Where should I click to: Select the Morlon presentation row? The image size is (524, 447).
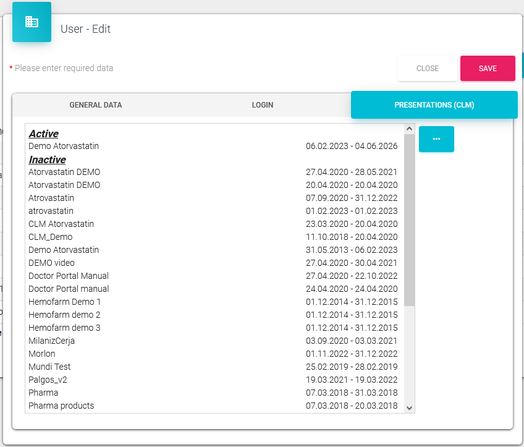point(42,354)
